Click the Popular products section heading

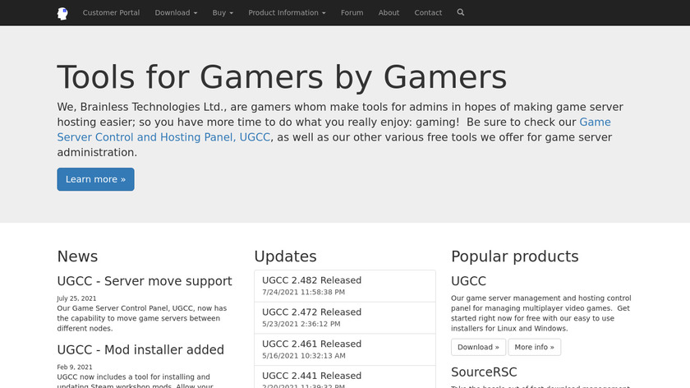515,256
